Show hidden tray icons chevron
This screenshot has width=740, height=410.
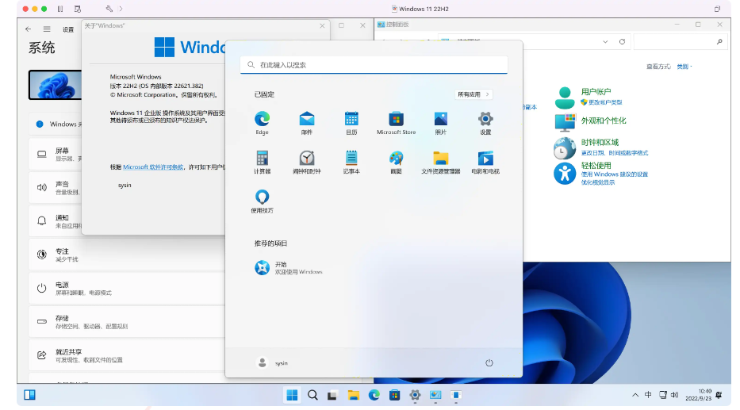pos(635,395)
